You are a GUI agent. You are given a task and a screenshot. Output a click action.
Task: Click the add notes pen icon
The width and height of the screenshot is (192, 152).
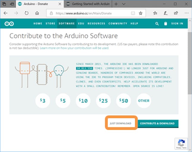166,13
